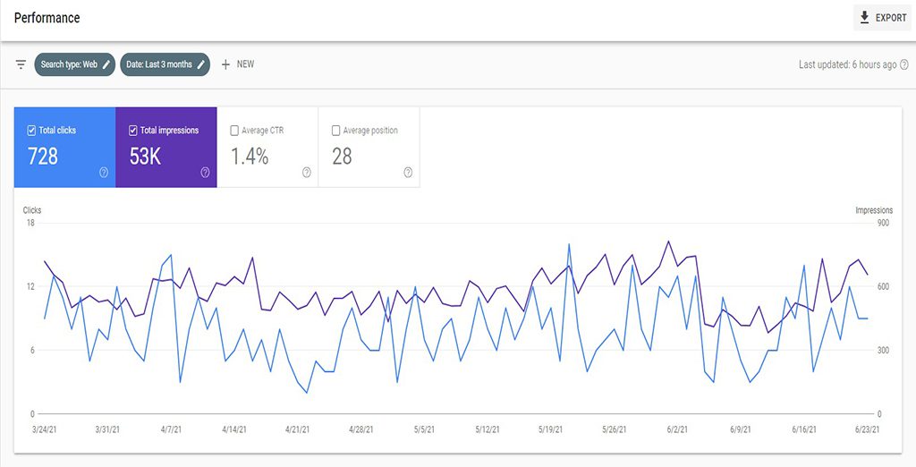Click plus icon to add new filter
Image resolution: width=916 pixels, height=467 pixels.
[225, 64]
